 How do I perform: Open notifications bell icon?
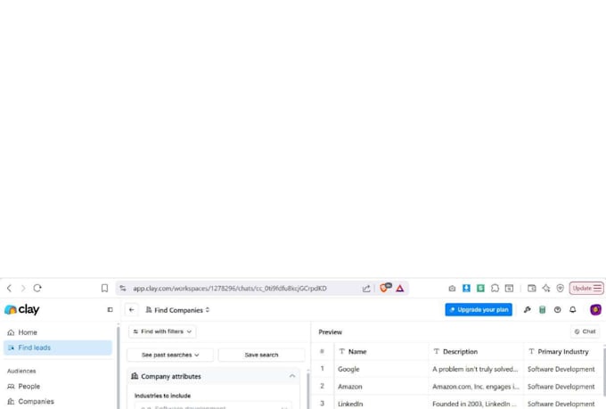[x=573, y=310]
